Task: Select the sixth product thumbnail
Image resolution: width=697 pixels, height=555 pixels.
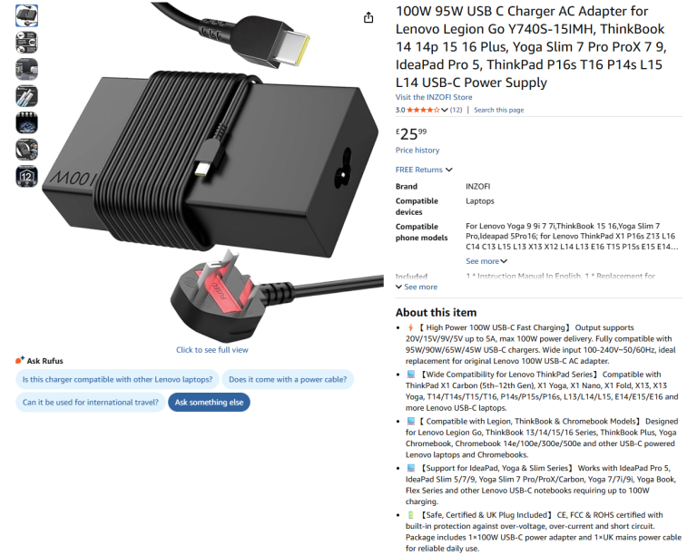Action: (26, 150)
